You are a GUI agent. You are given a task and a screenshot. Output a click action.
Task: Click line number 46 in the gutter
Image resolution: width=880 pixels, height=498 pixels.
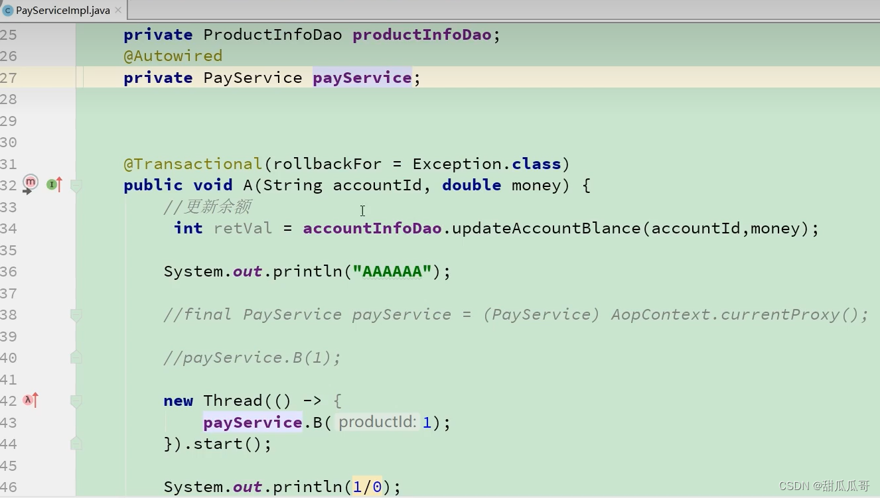pyautogui.click(x=9, y=487)
